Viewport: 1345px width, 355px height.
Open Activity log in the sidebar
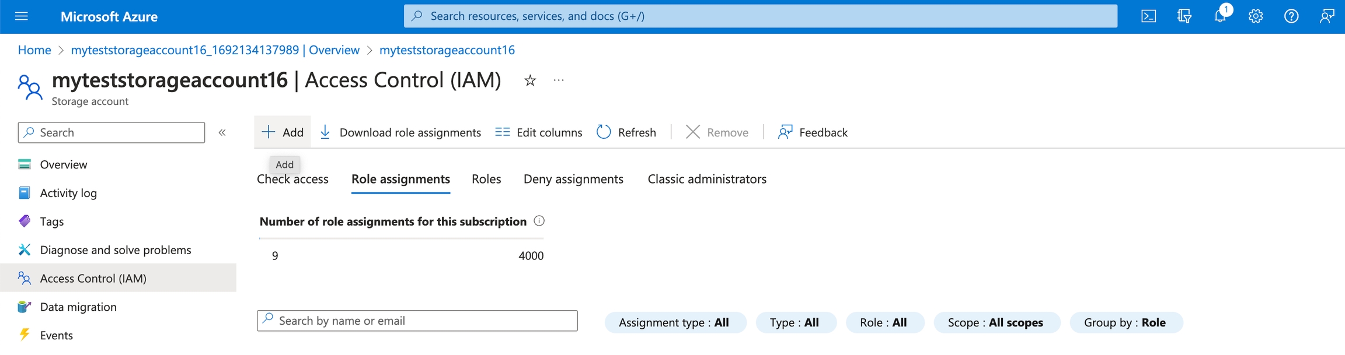pos(68,193)
